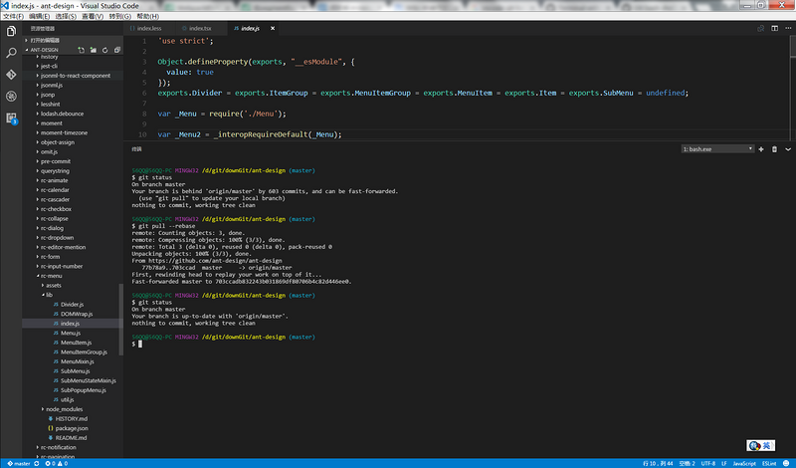Image resolution: width=796 pixels, height=468 pixels.
Task: Click the explorer sidebar vertical scrollbar
Action: point(120,319)
